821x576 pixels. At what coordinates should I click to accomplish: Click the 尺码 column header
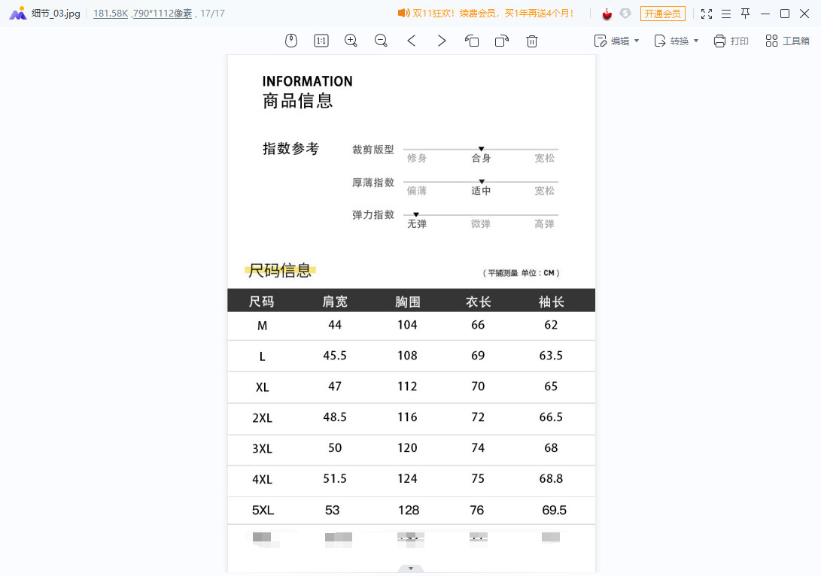(x=261, y=302)
